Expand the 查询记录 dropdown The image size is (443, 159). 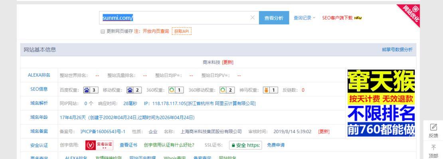coord(304,18)
